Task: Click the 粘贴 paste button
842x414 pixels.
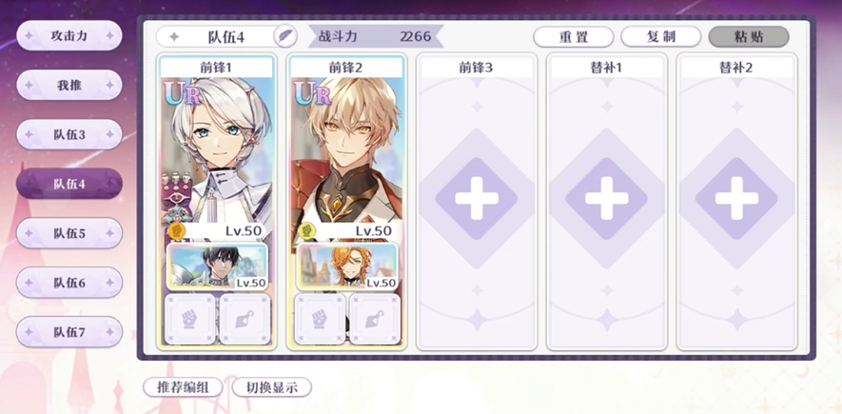Action: tap(749, 36)
